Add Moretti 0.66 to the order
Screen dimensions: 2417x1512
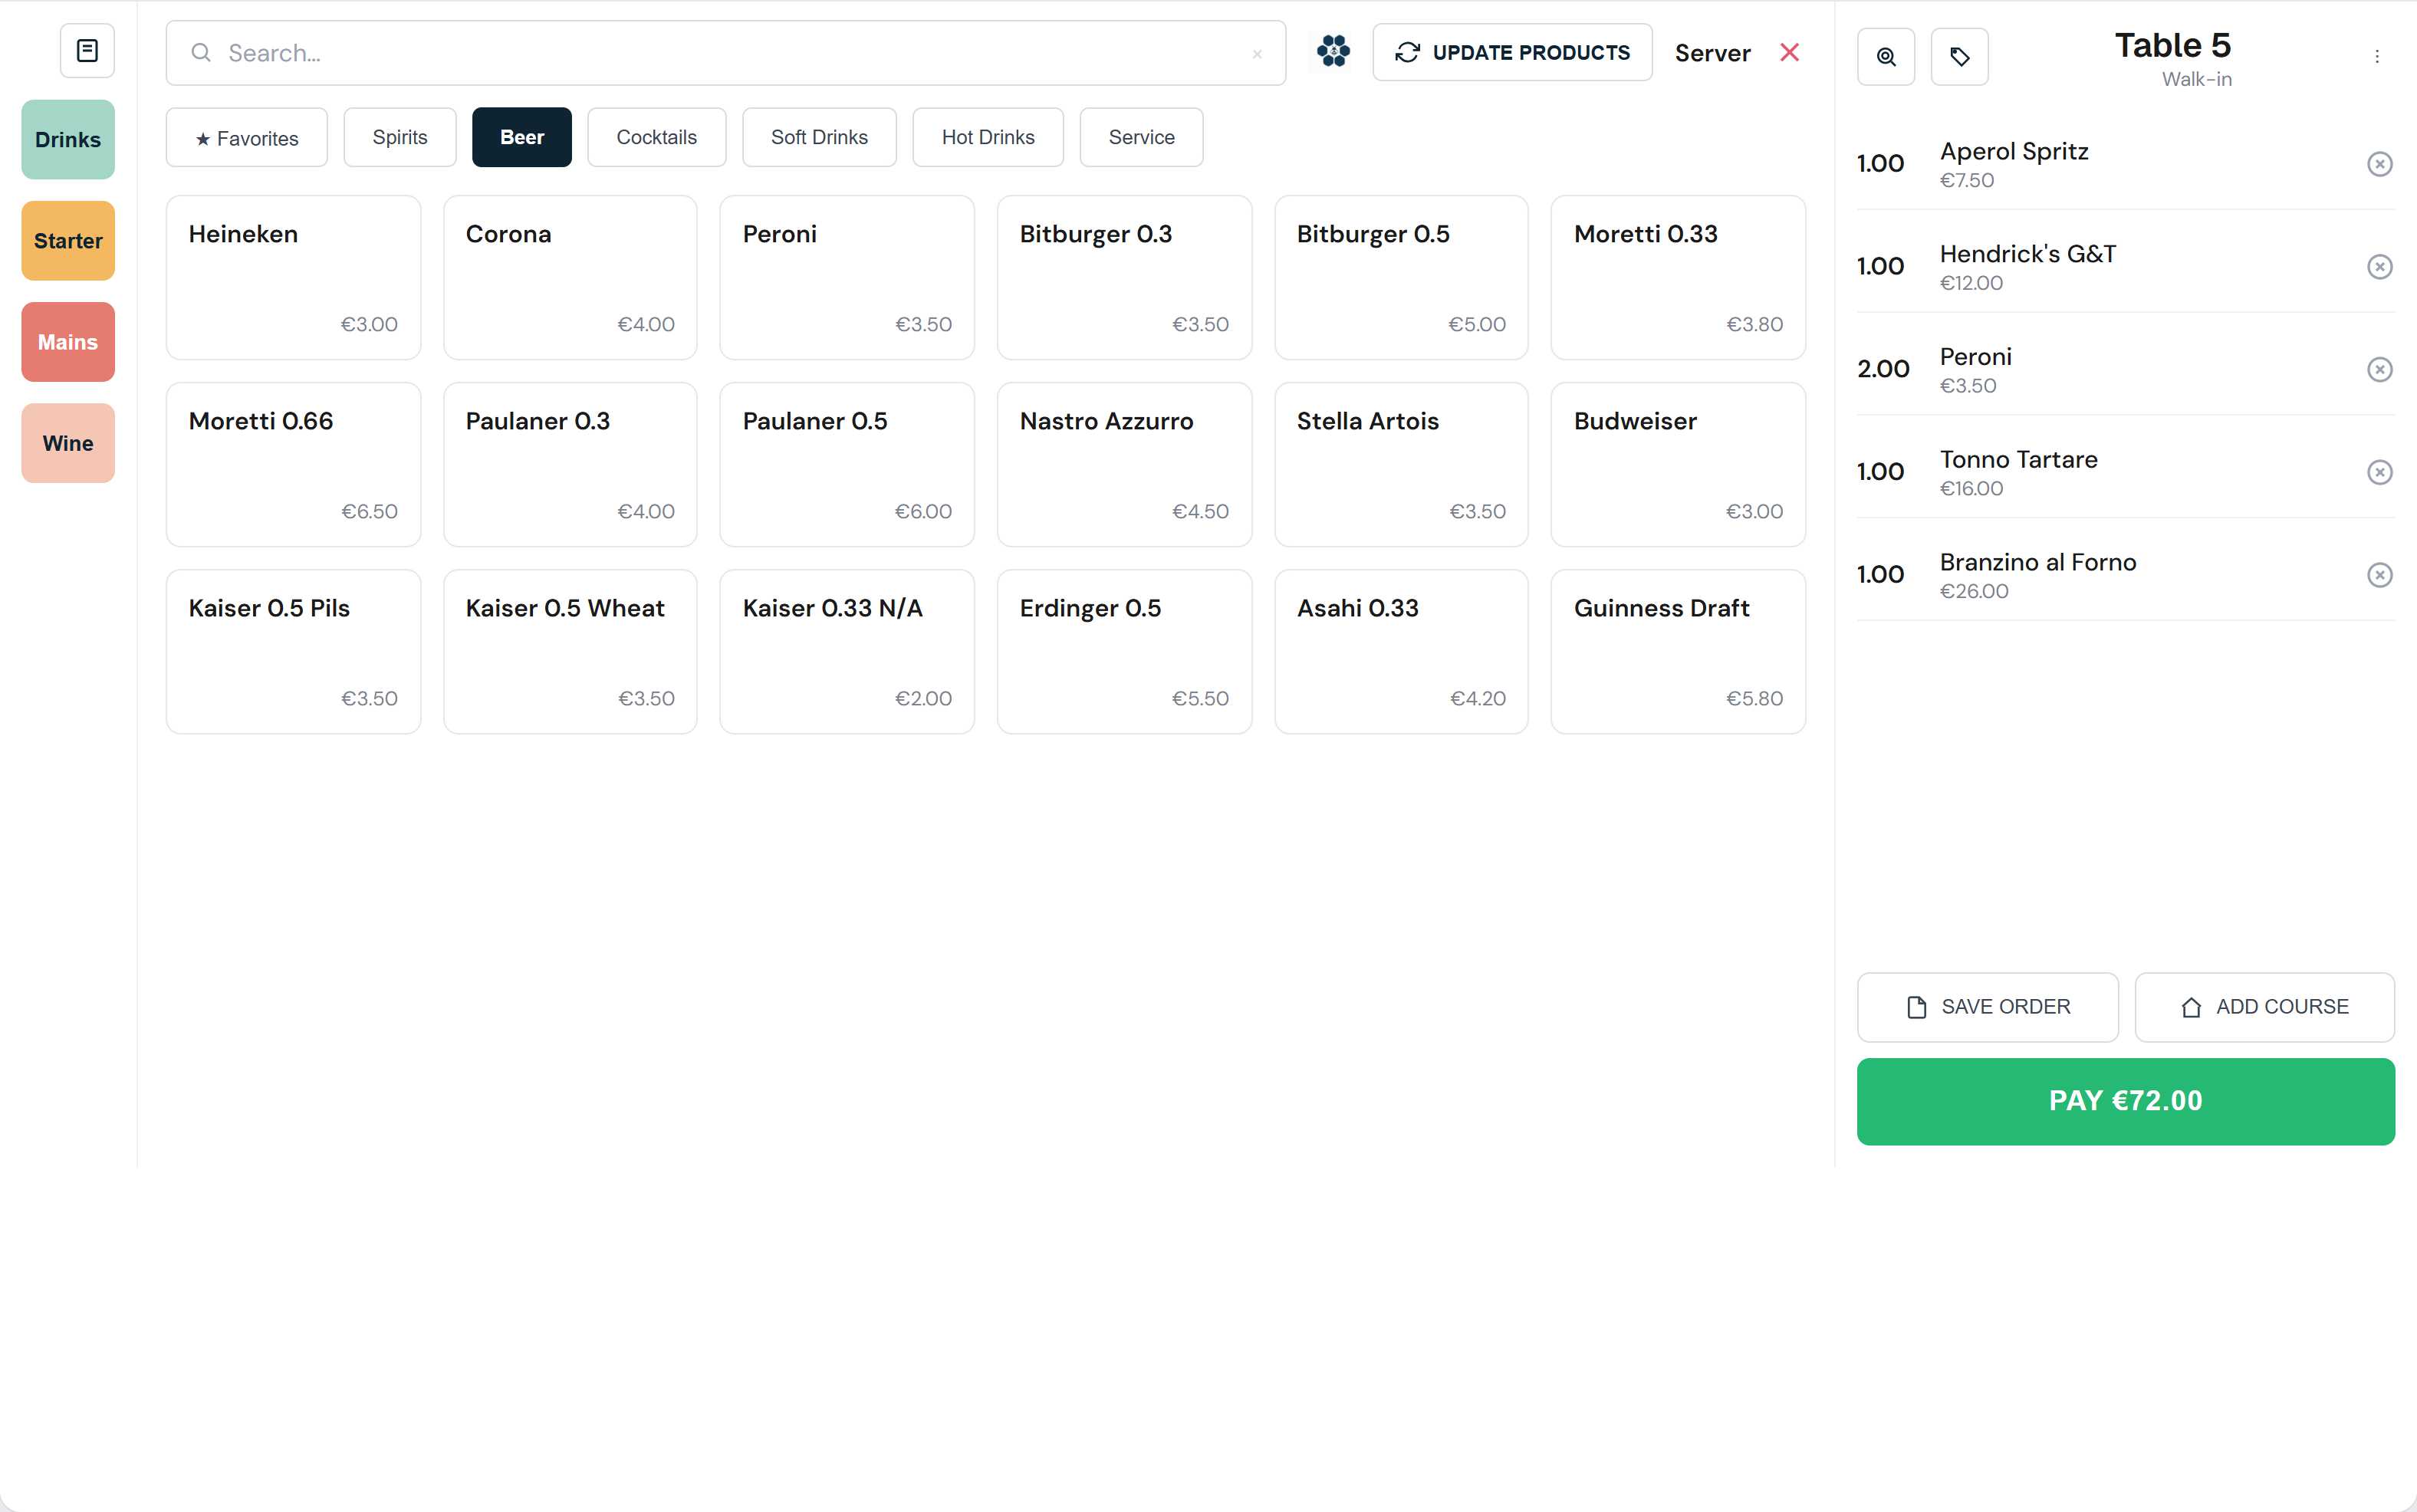tap(293, 465)
